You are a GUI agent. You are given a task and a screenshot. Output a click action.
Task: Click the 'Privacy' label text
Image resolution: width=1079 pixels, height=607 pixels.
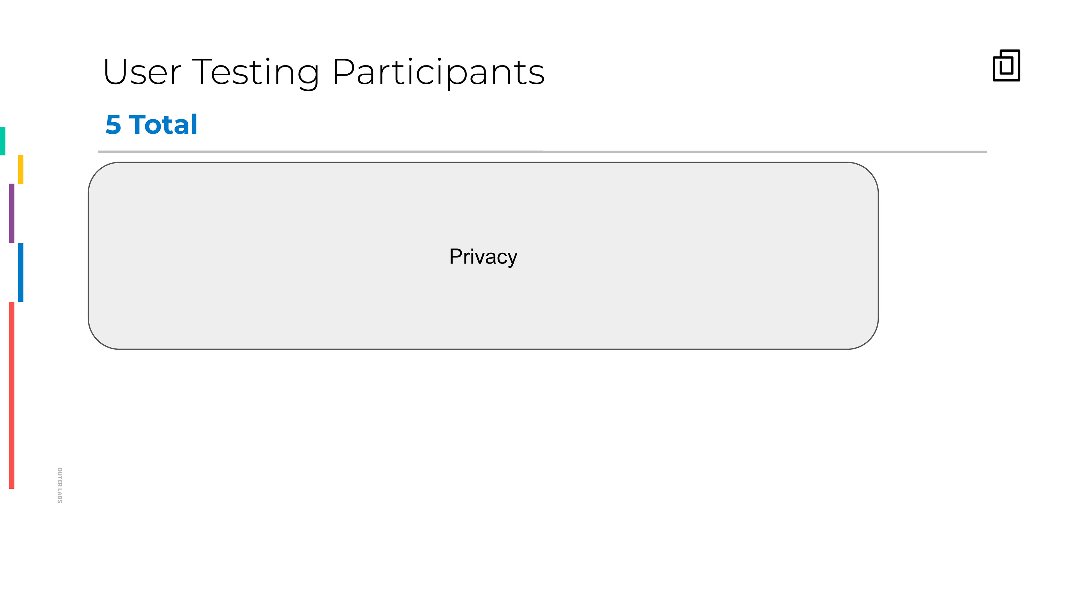coord(483,256)
